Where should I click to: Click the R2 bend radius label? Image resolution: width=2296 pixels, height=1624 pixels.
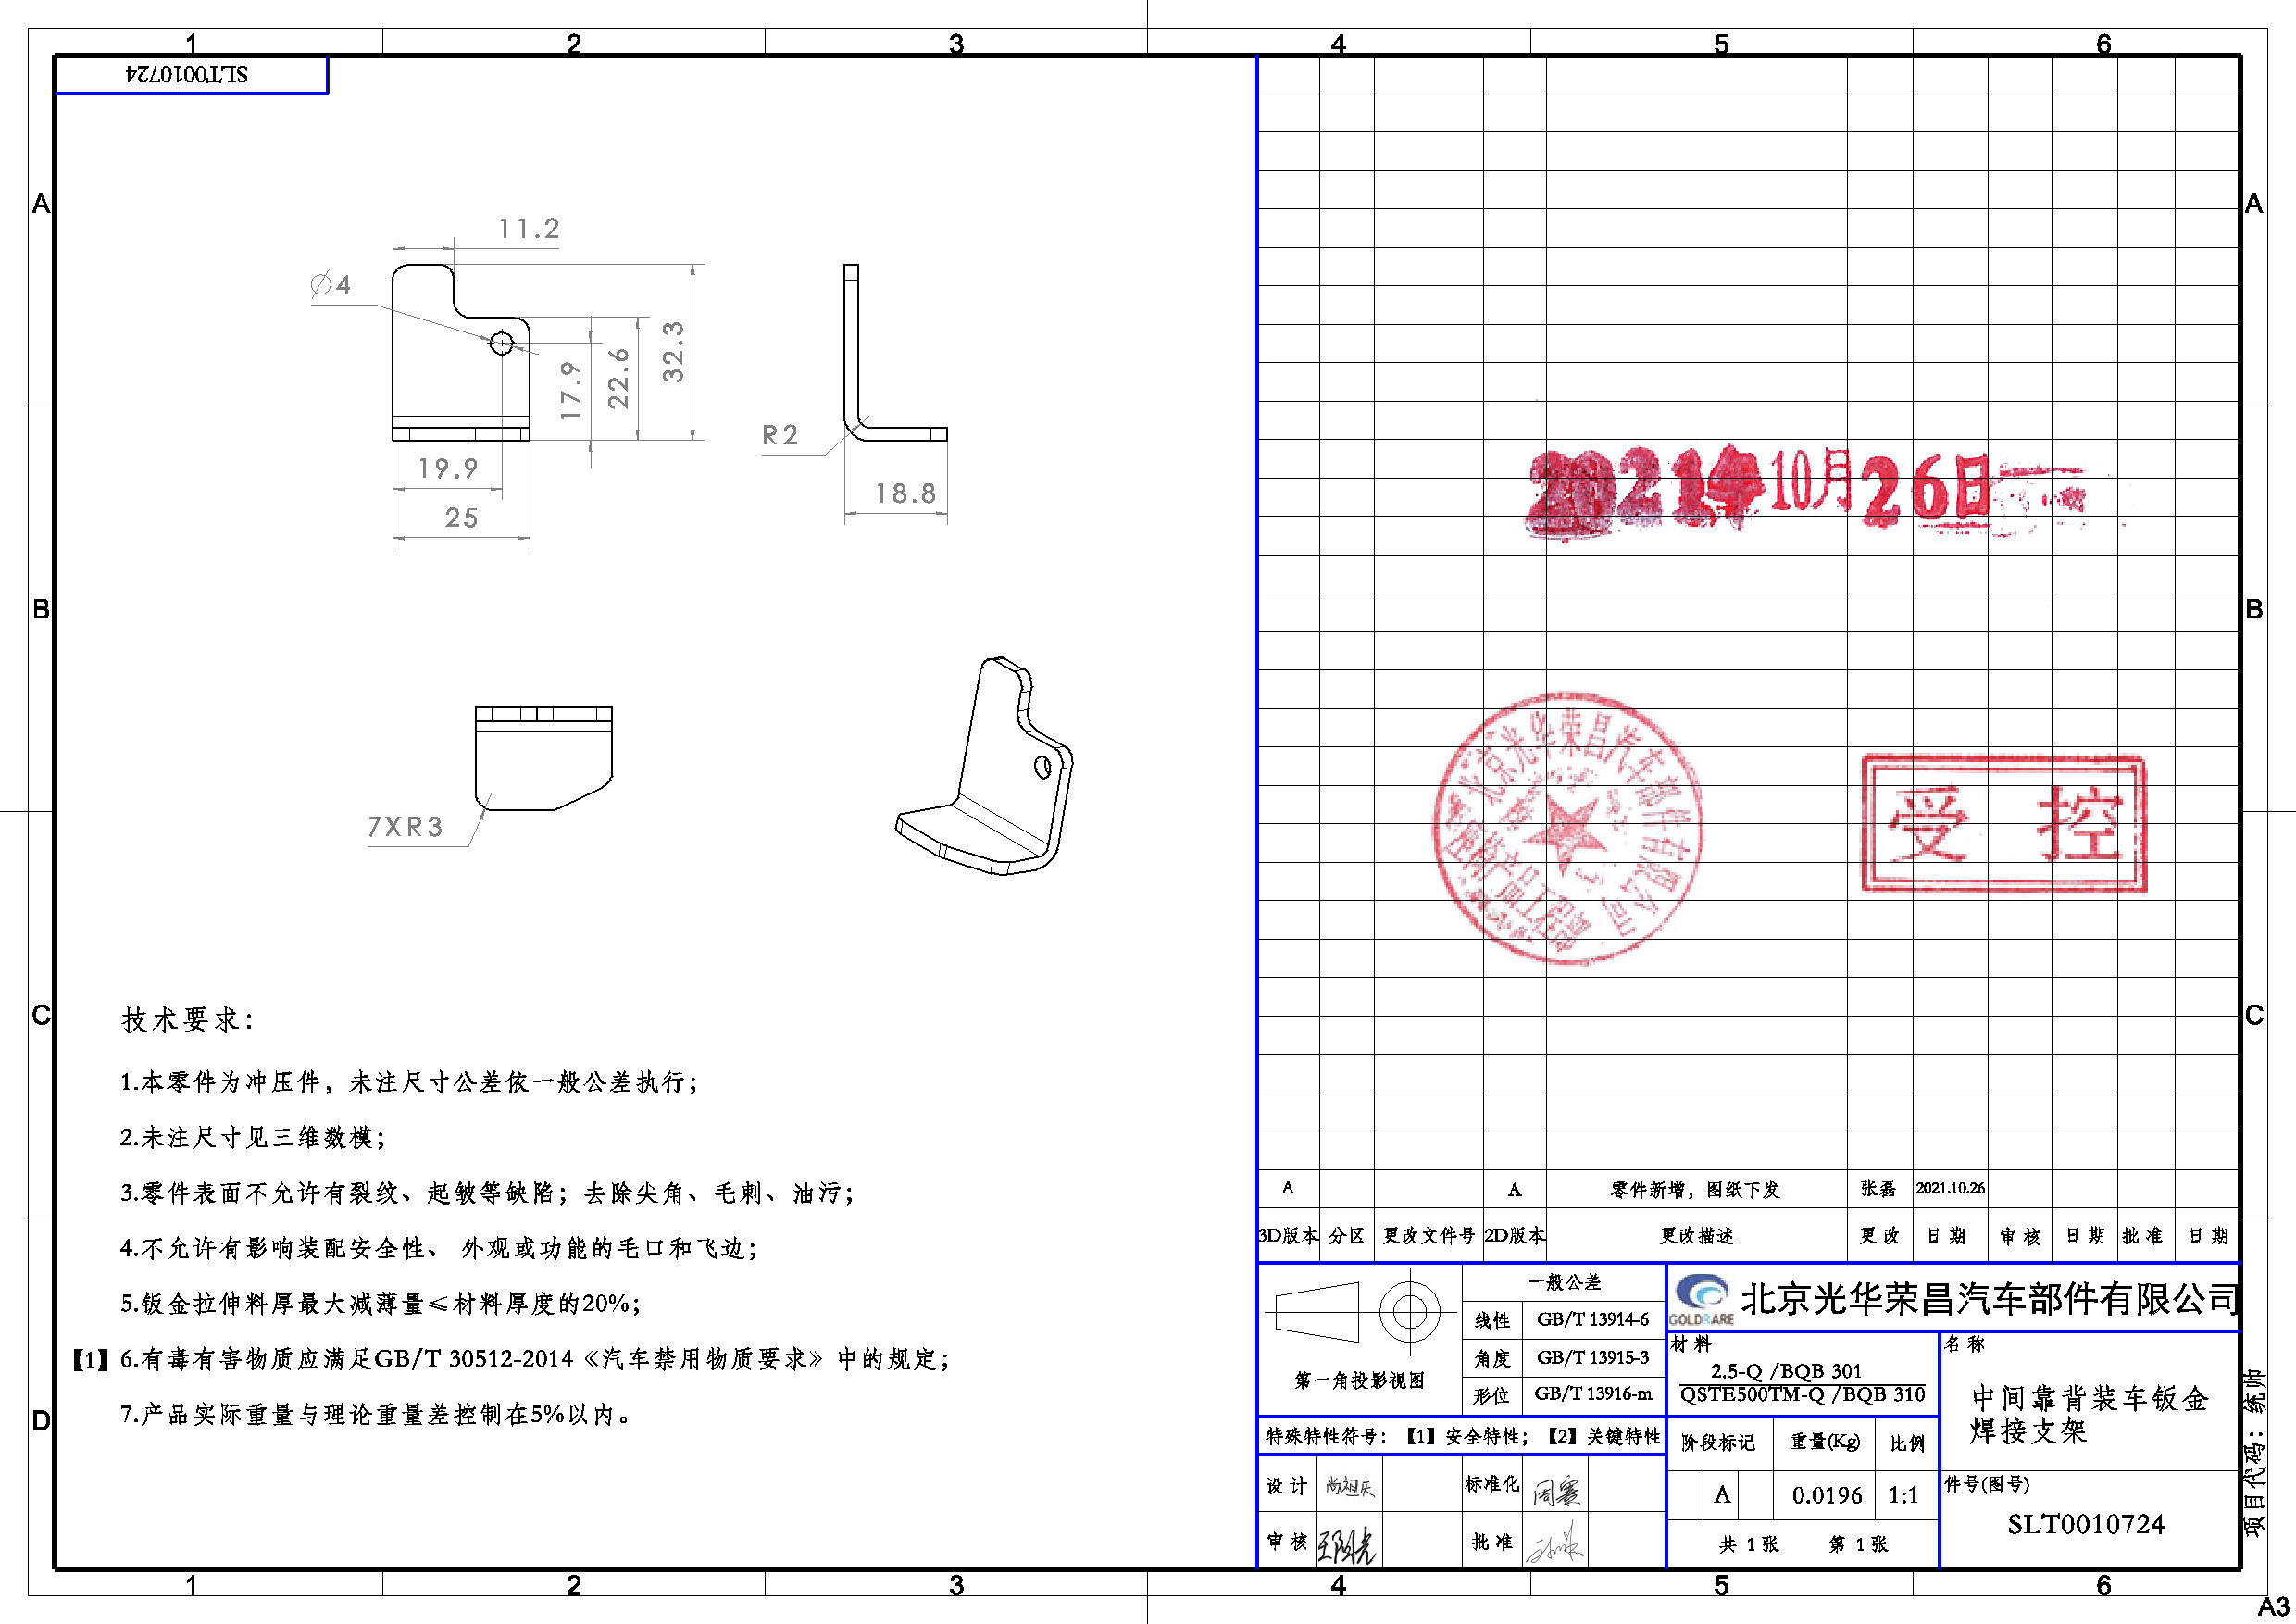pos(780,435)
